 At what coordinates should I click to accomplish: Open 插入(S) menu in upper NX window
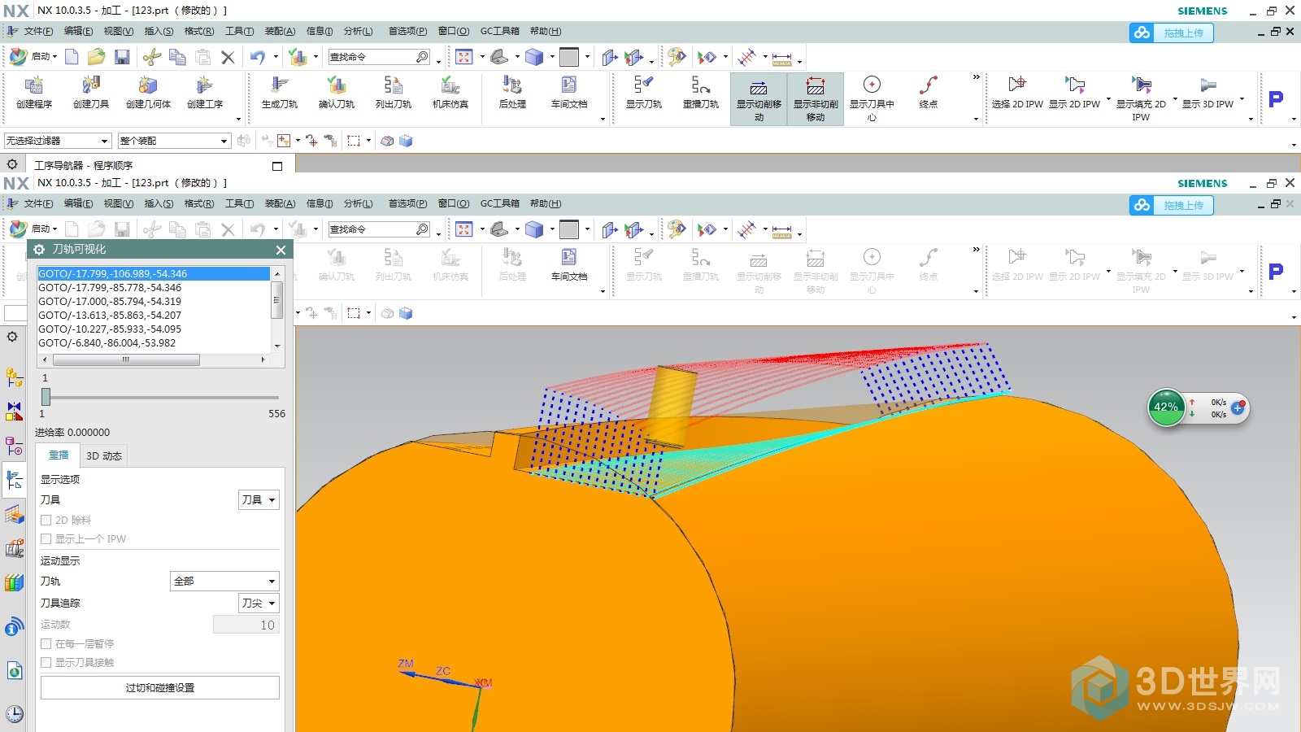click(159, 31)
